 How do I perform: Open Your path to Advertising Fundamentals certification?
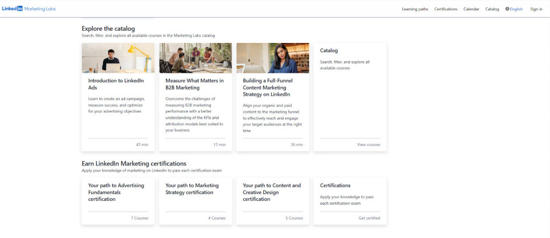[x=116, y=192]
